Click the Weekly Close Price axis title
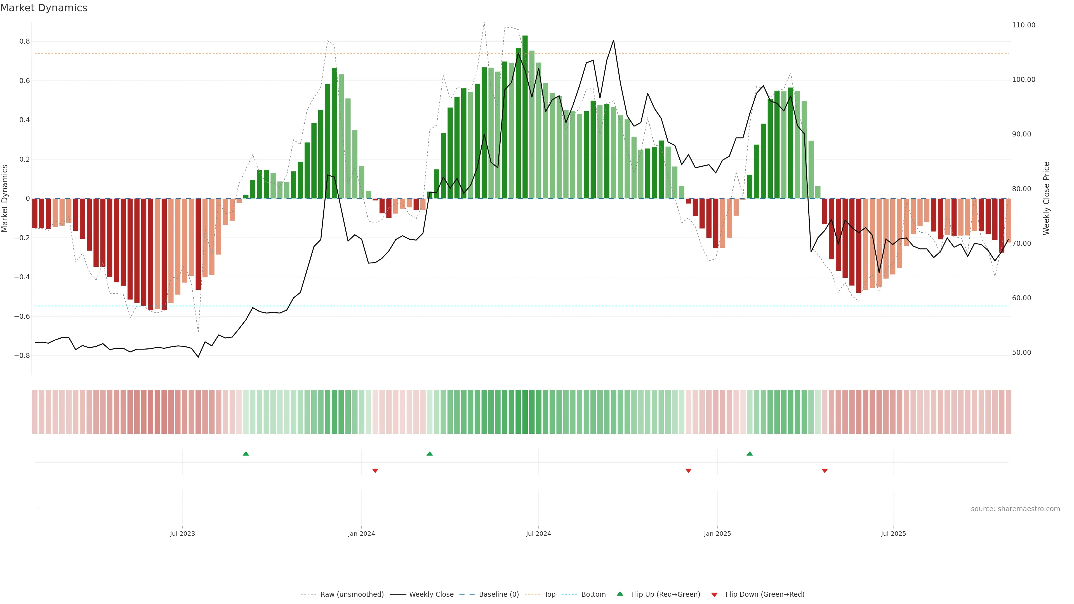Viewport: 1074px width, 604px height. (1046, 199)
